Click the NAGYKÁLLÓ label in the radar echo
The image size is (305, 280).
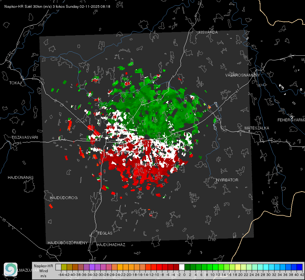(x=148, y=165)
